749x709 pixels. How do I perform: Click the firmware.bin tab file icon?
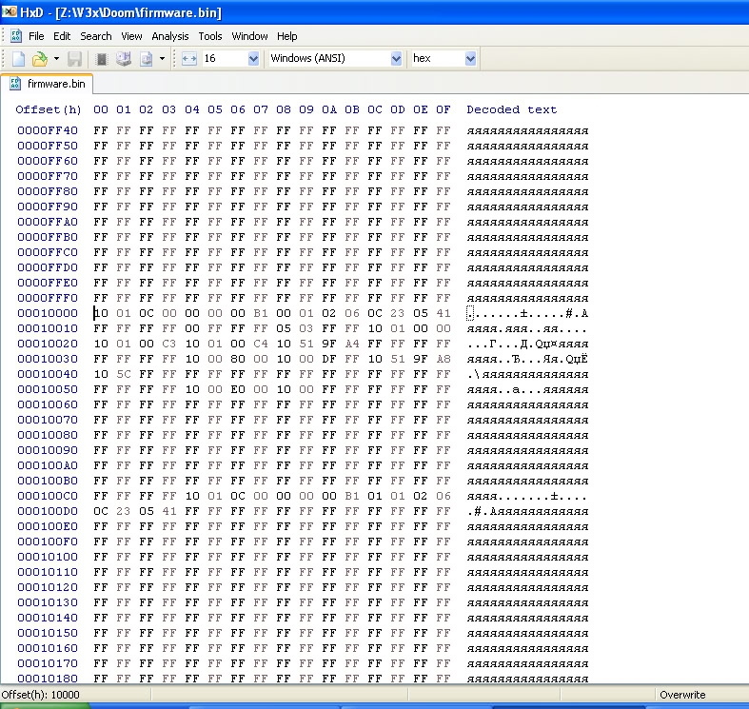15,84
